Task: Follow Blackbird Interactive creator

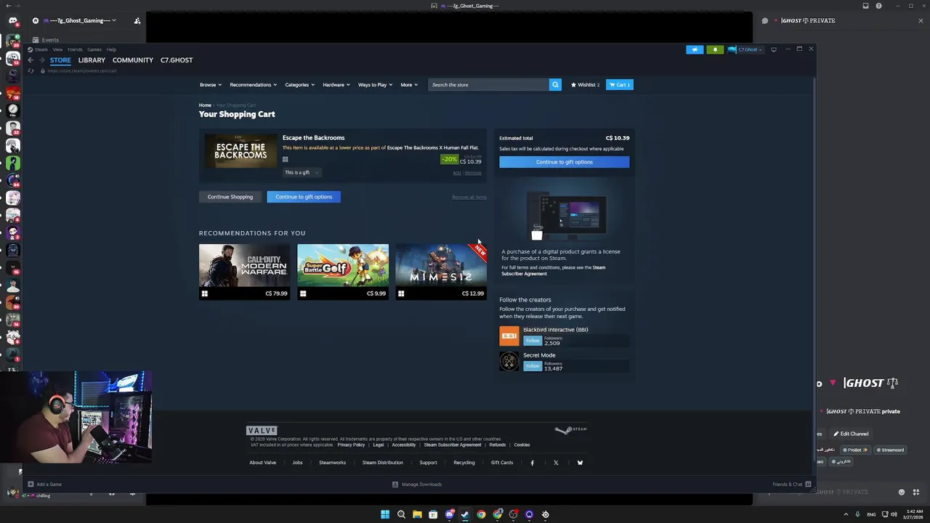Action: click(x=533, y=341)
